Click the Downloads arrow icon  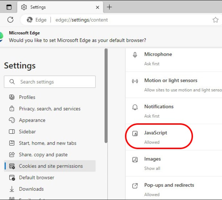(x=12, y=189)
